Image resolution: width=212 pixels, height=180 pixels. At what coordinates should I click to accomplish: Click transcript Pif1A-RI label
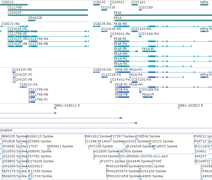point(148,49)
